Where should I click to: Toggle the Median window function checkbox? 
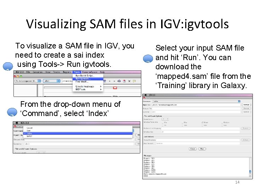pos(222,122)
